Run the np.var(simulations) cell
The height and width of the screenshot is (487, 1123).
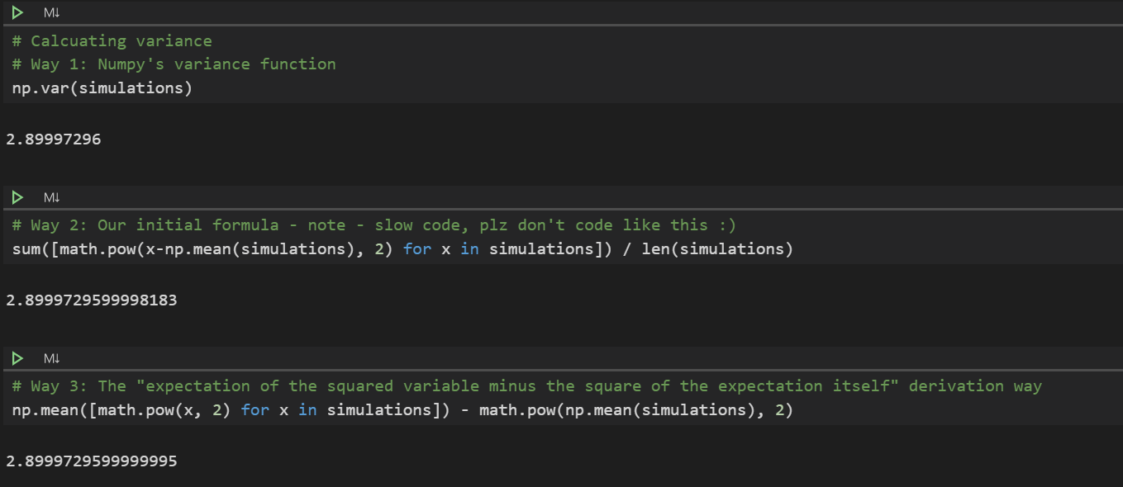pos(17,13)
